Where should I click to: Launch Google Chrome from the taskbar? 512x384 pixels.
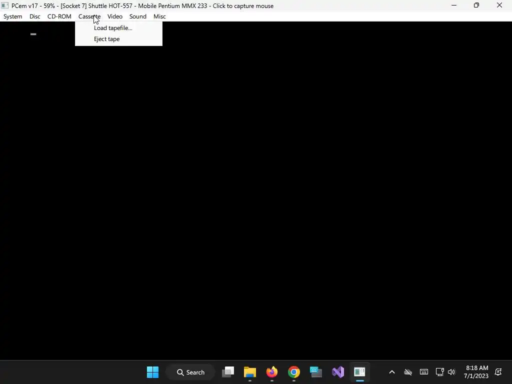[294, 372]
